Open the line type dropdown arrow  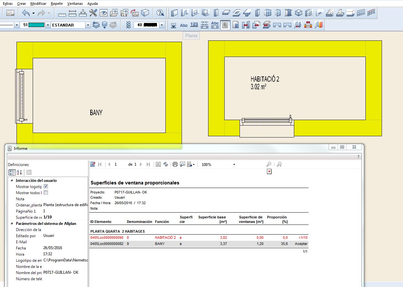[16, 25]
